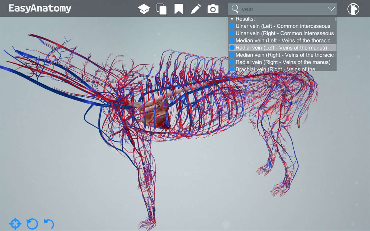This screenshot has height=231, width=370.
Task: Open the animal species selector icon
Action: (x=353, y=9)
